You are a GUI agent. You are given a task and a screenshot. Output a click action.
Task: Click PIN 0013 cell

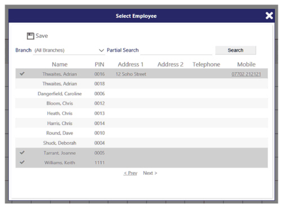click(x=100, y=113)
